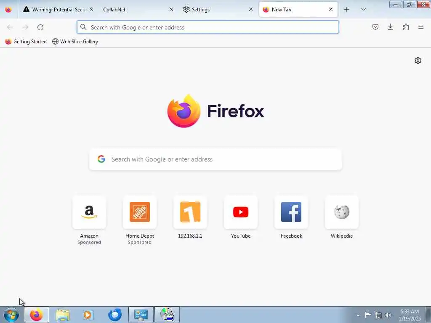Switch to the CollabNet tab
This screenshot has width=431, height=323.
[138, 10]
